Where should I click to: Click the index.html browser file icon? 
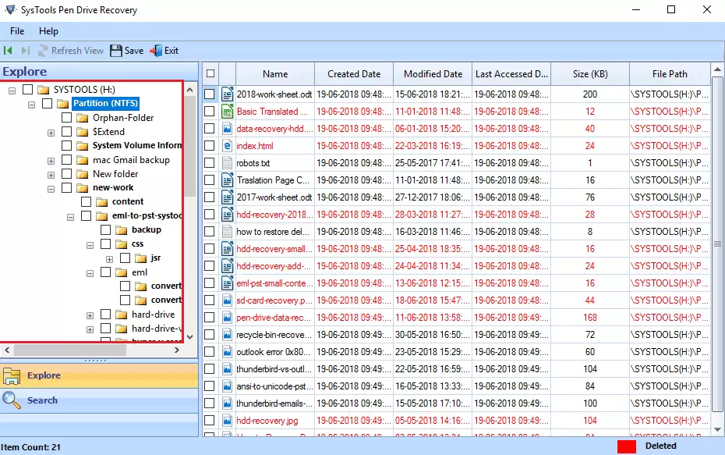[x=228, y=145]
